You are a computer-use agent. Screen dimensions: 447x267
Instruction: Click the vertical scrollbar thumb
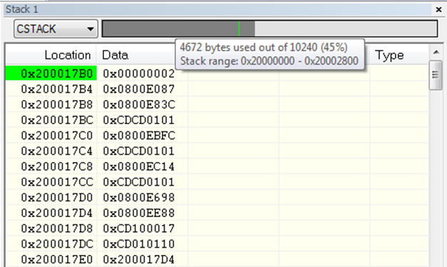[x=436, y=75]
